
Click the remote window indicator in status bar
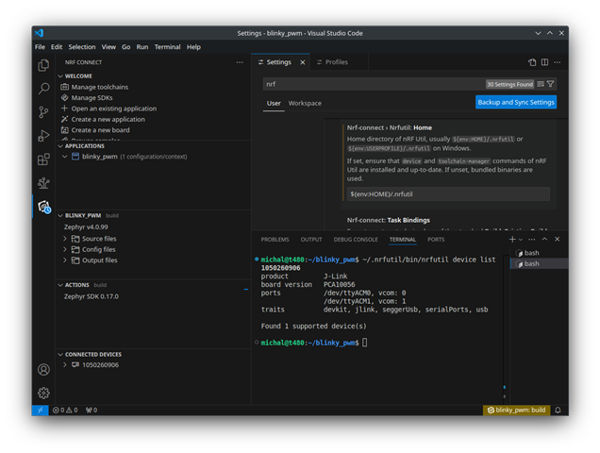click(x=40, y=411)
